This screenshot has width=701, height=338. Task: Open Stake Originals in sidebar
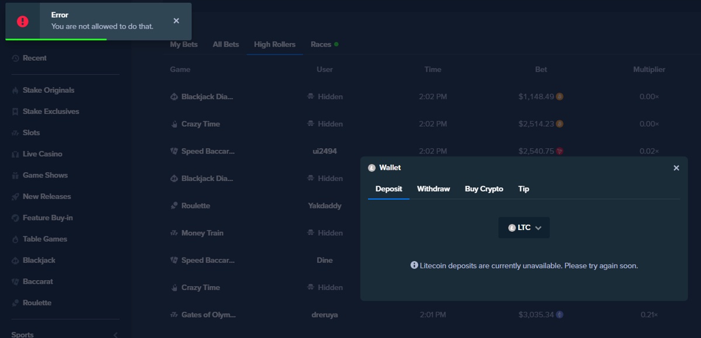click(48, 90)
